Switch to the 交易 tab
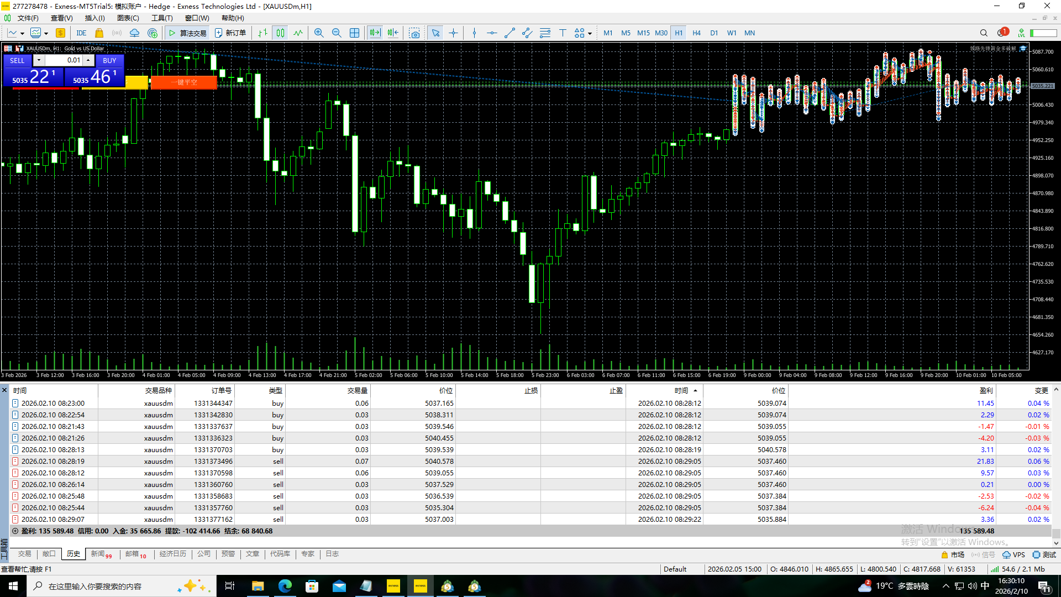This screenshot has height=597, width=1061. tap(24, 554)
